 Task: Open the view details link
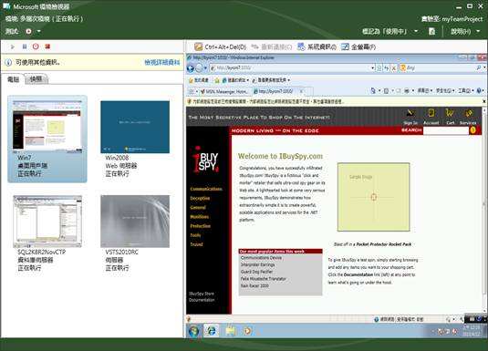coord(162,63)
